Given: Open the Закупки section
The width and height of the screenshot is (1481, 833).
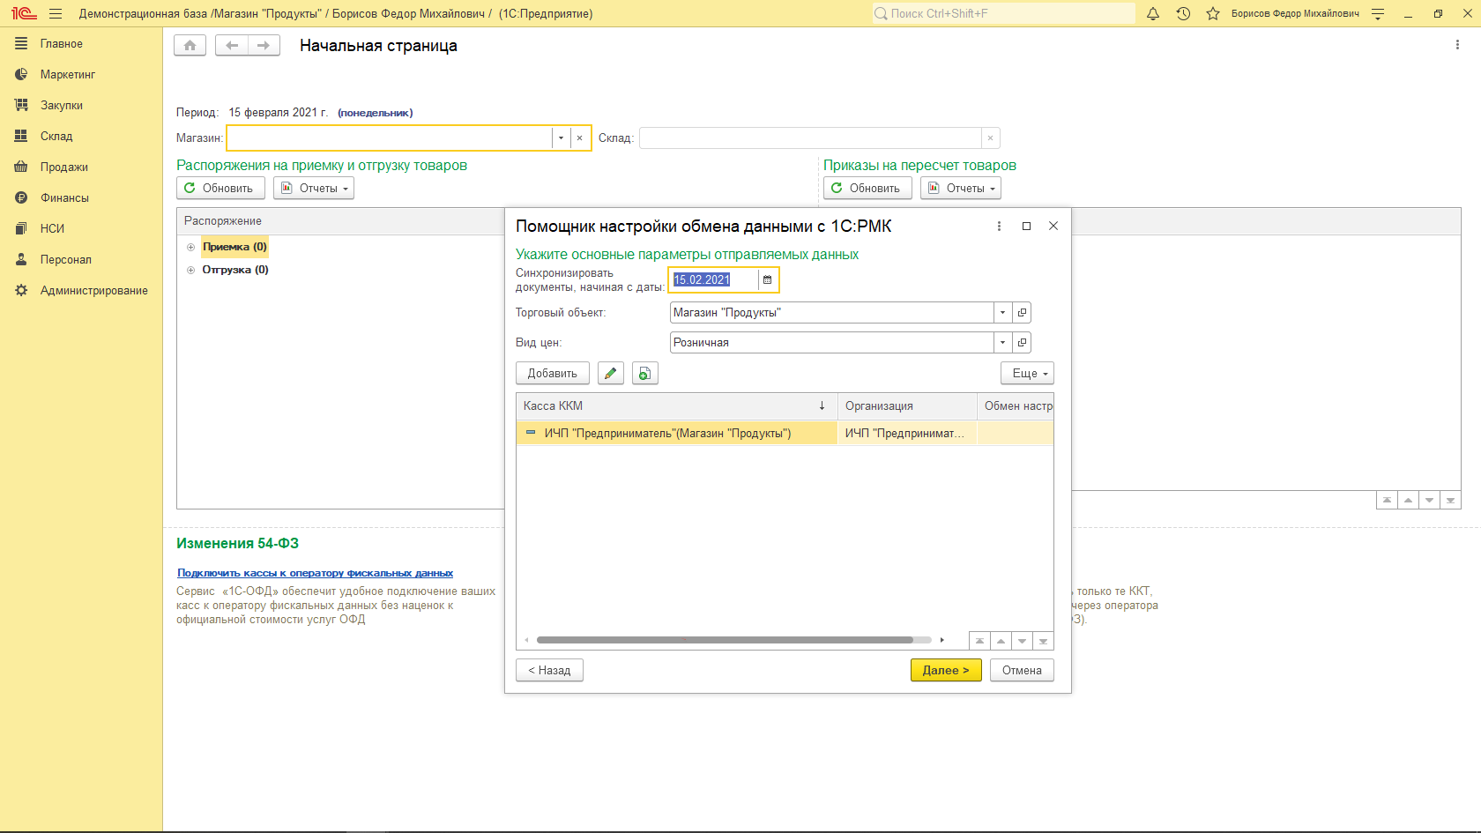Looking at the screenshot, I should coord(61,105).
